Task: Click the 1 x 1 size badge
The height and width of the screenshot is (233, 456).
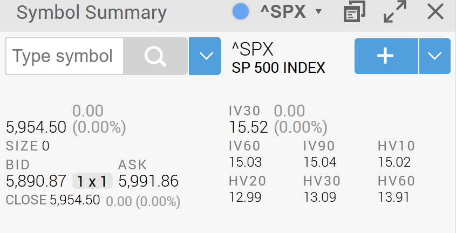Action: coord(92,181)
